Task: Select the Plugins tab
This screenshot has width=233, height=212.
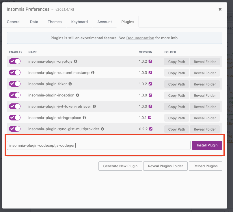Action: coord(128,22)
